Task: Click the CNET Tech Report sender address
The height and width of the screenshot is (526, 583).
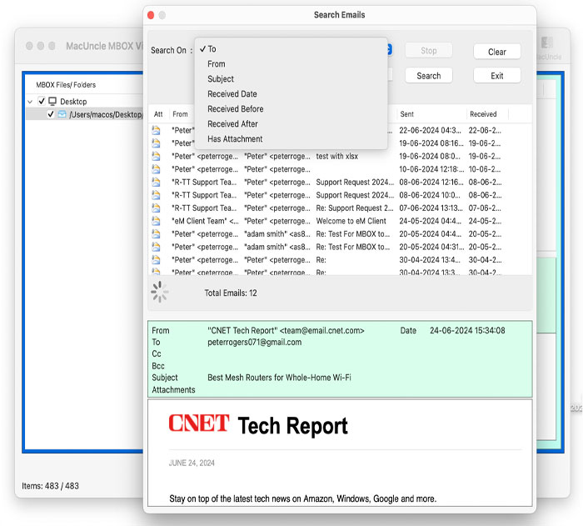Action: (x=286, y=331)
